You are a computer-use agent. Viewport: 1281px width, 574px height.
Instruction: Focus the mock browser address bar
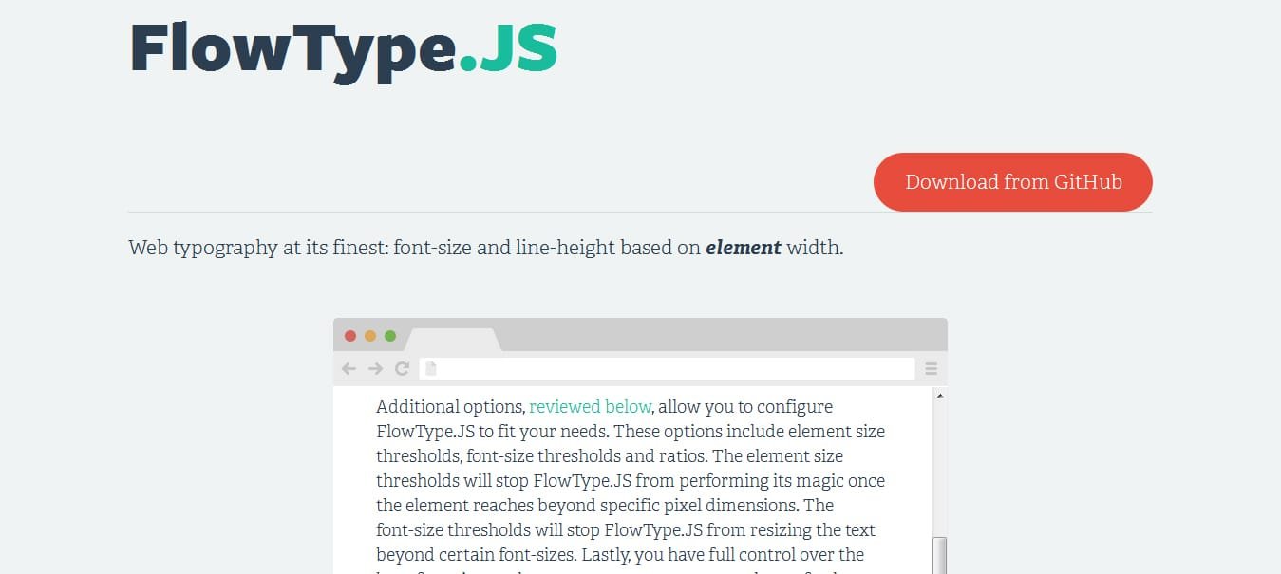[x=667, y=369]
